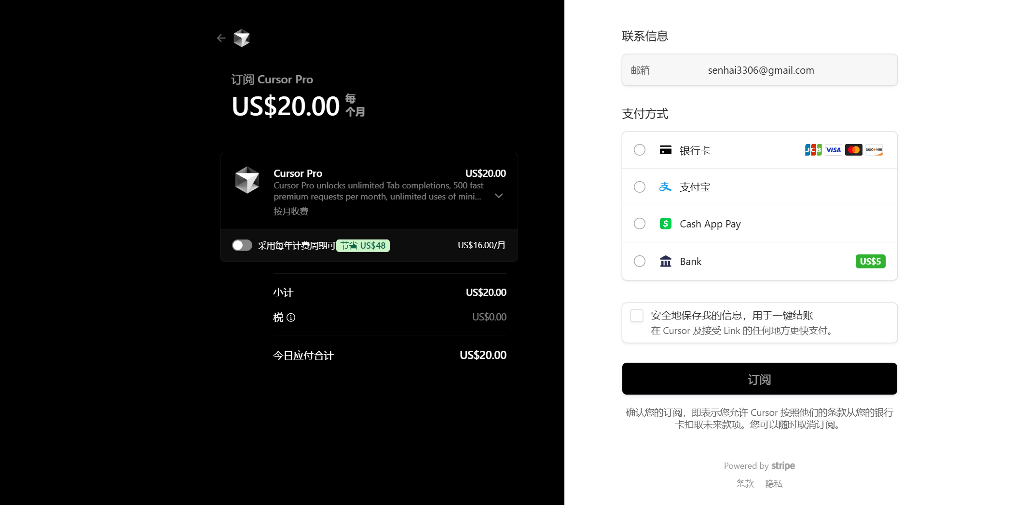Screen dimensions: 1027x505
Task: Click the 支付宝 payment label
Action: point(695,187)
